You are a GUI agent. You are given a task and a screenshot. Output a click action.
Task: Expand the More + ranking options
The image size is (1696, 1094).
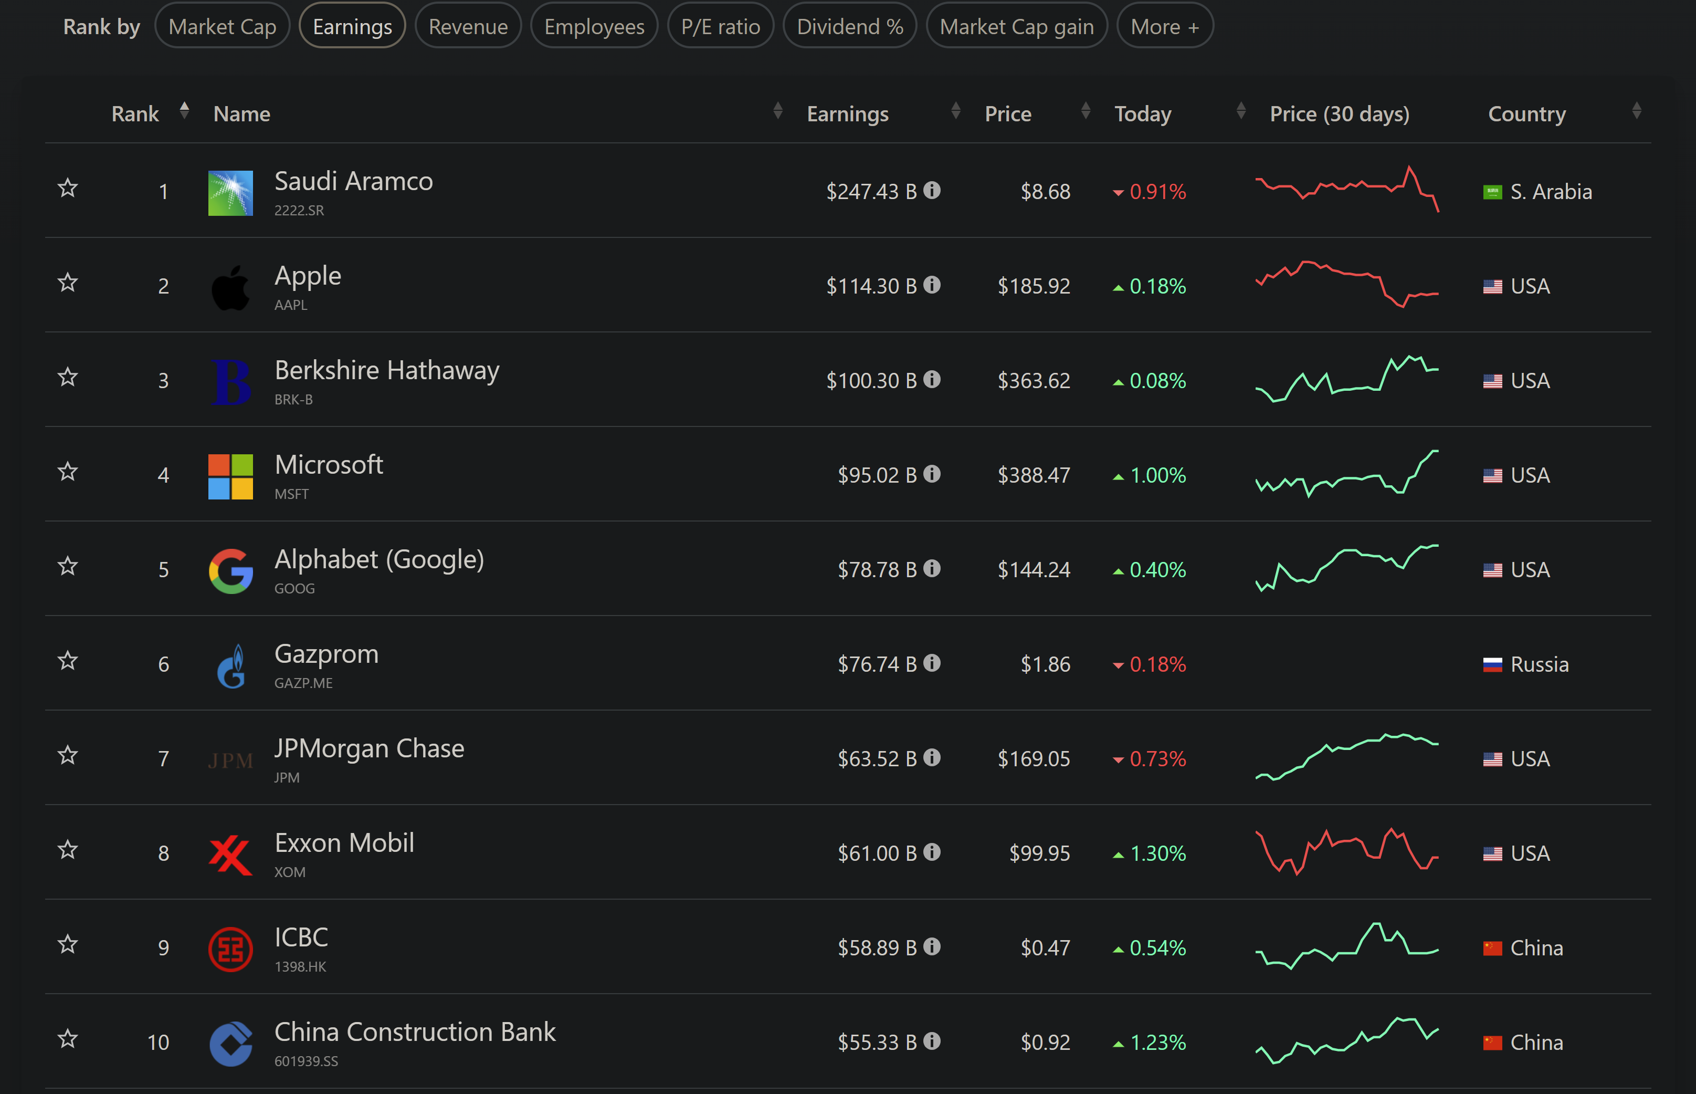coord(1164,26)
